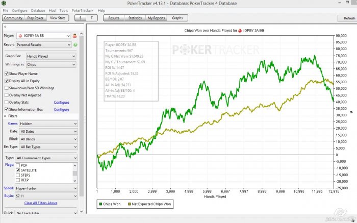Image resolution: width=357 pixels, height=223 pixels.
Task: Check the STEPS flag
Action: click(18, 175)
